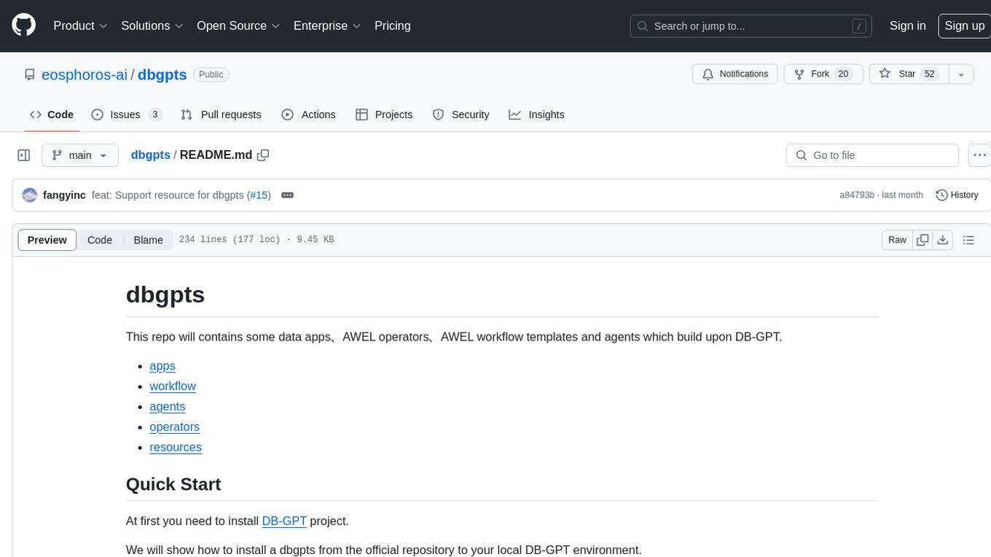Open the resources link

coord(176,448)
